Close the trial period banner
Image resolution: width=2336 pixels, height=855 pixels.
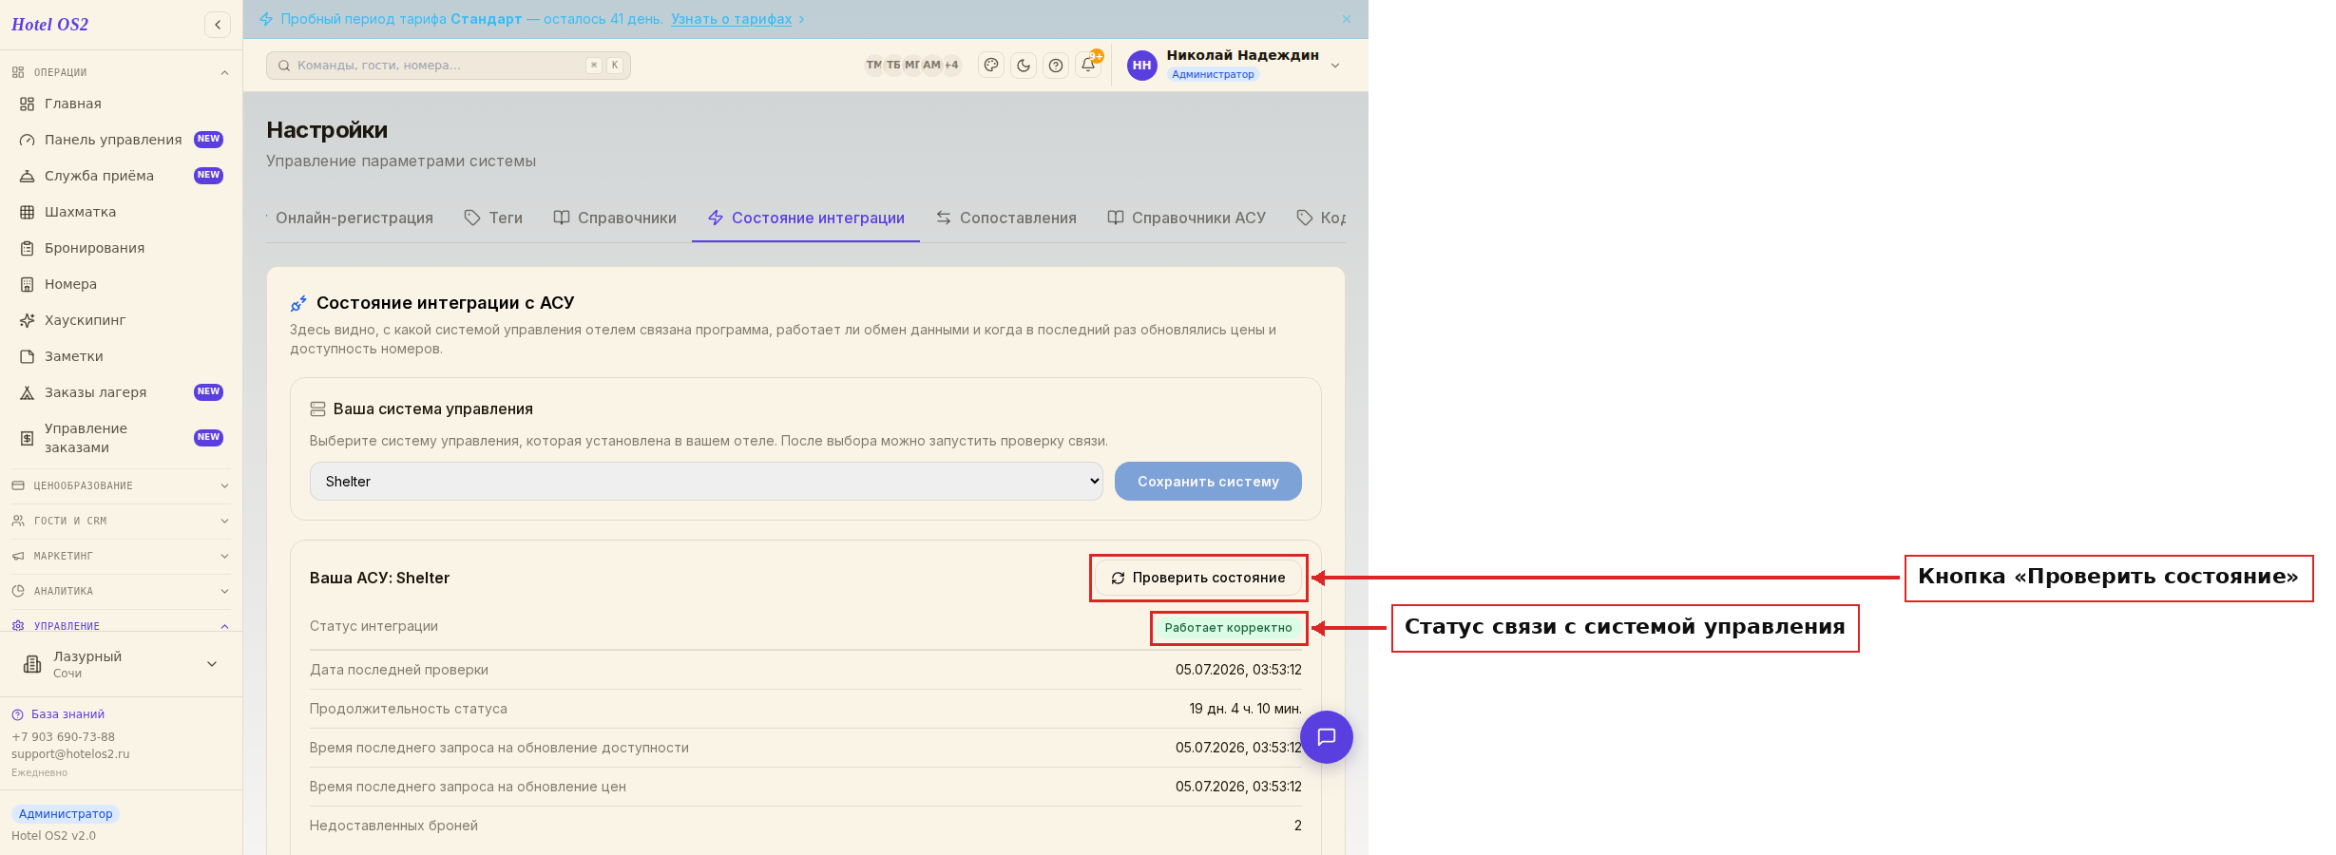[1347, 19]
